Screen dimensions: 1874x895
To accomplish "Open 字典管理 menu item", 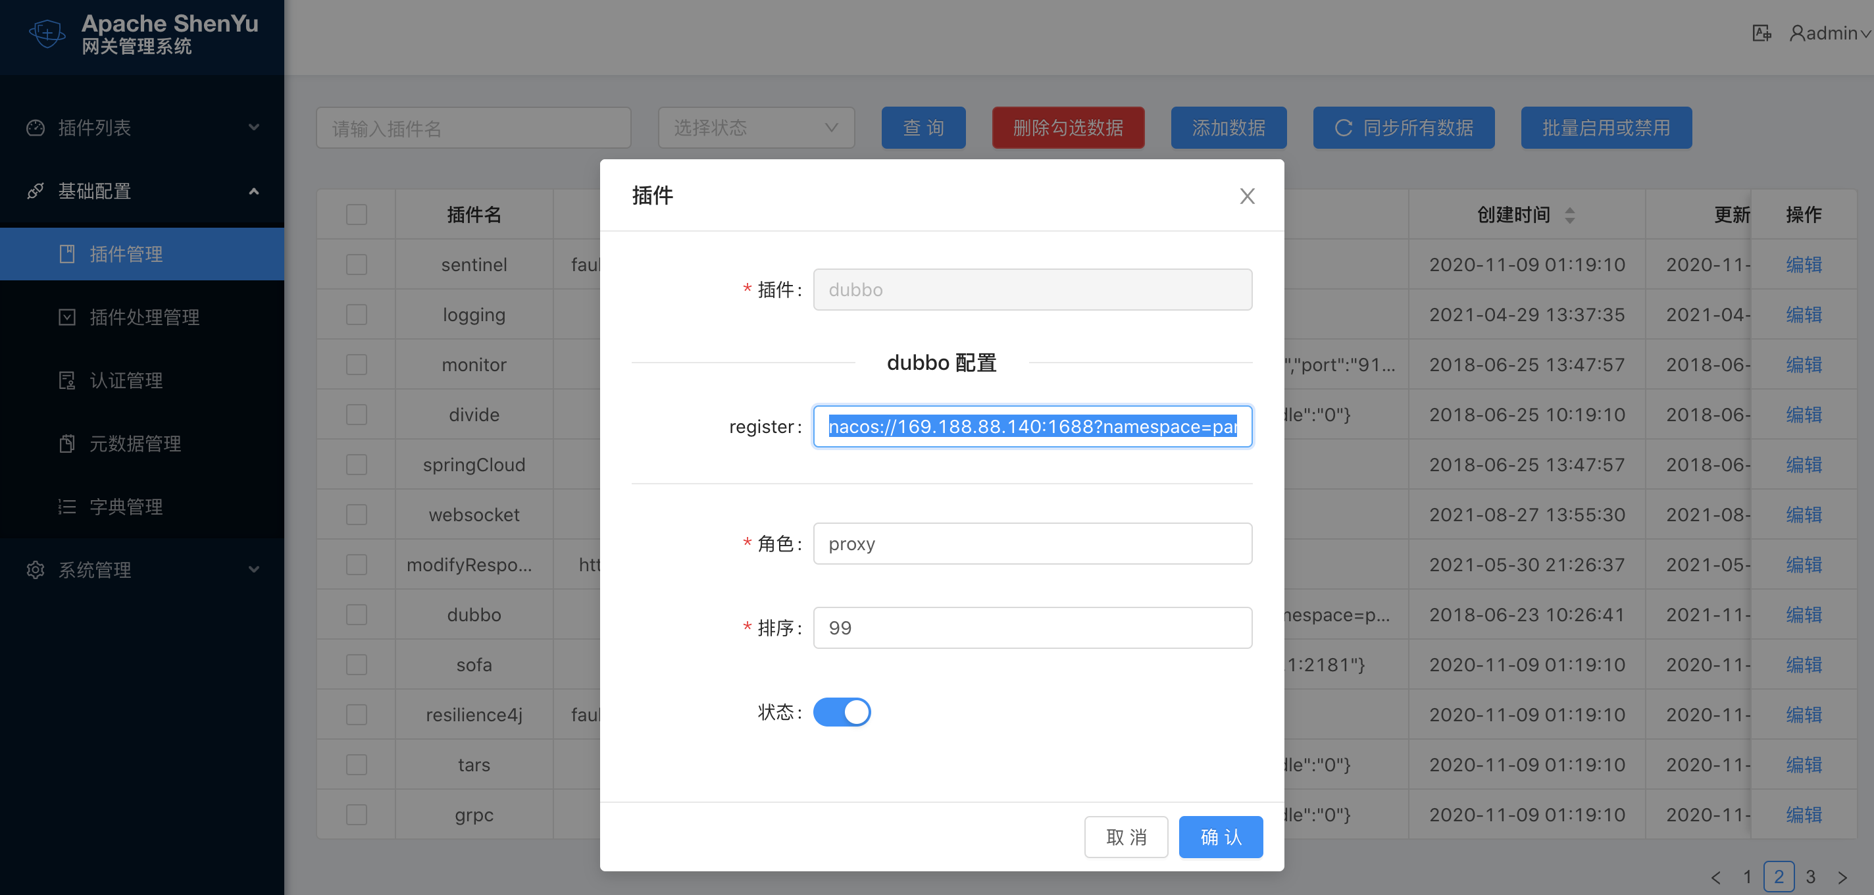I will [142, 507].
